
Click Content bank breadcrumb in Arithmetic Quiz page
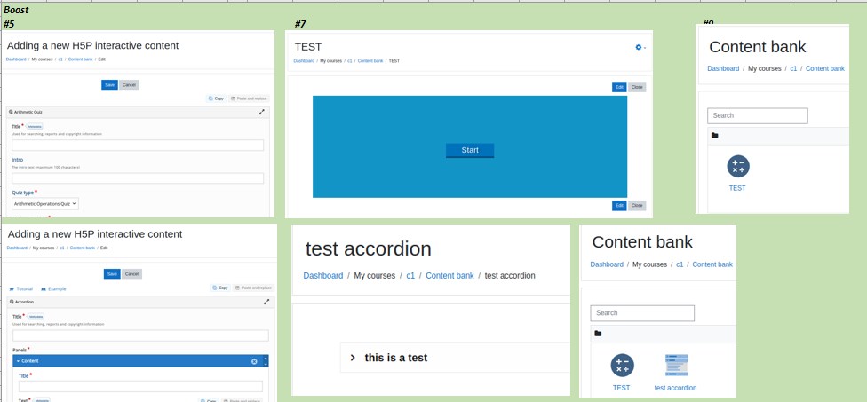tap(80, 59)
